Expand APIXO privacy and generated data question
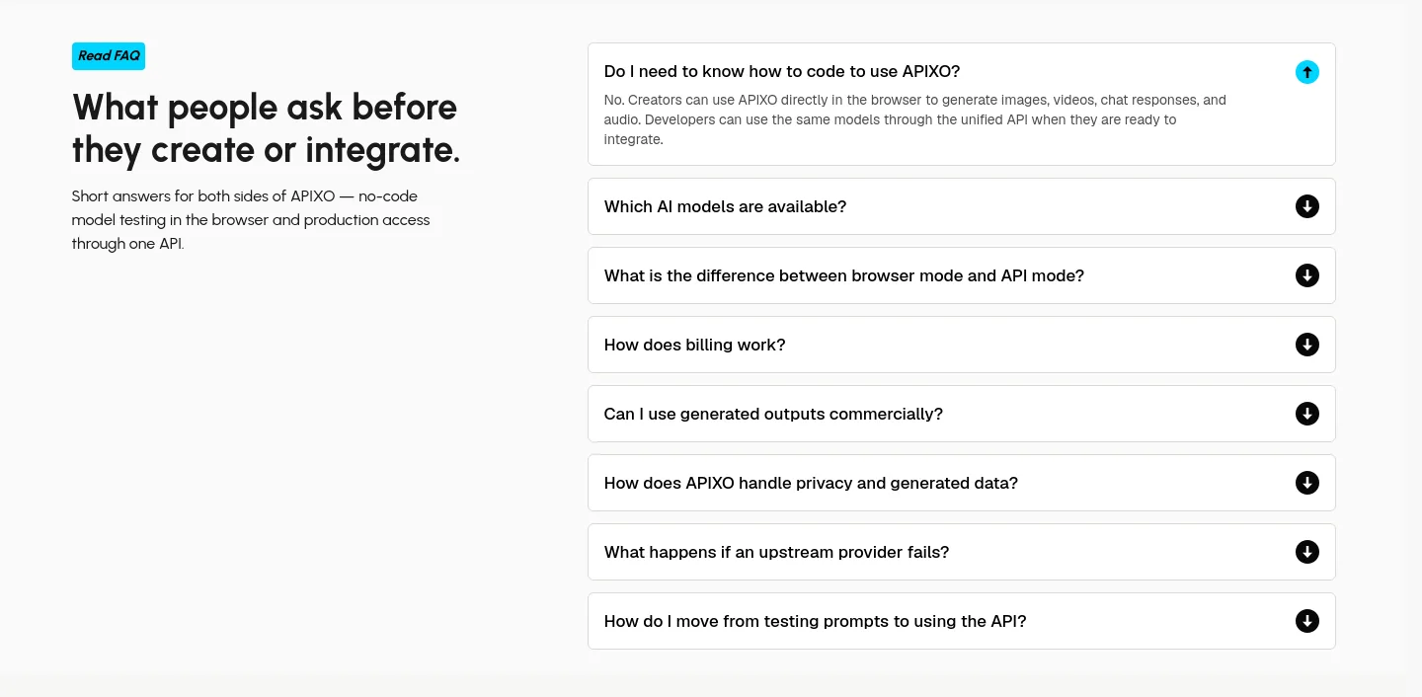This screenshot has width=1422, height=697. coord(961,483)
